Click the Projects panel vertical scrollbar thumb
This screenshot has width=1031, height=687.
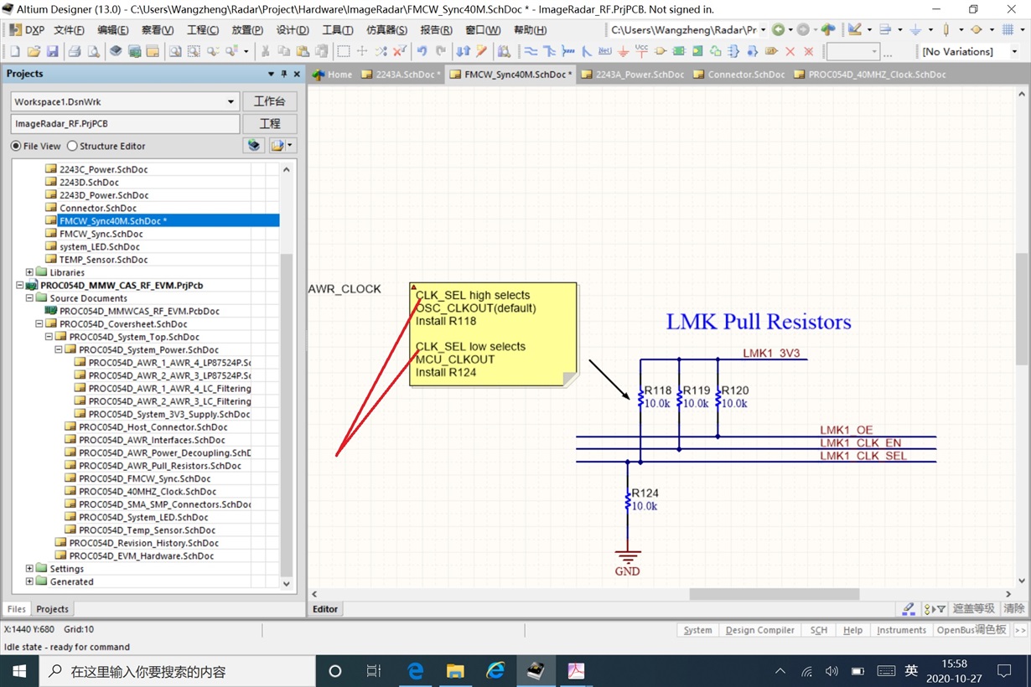(x=286, y=416)
